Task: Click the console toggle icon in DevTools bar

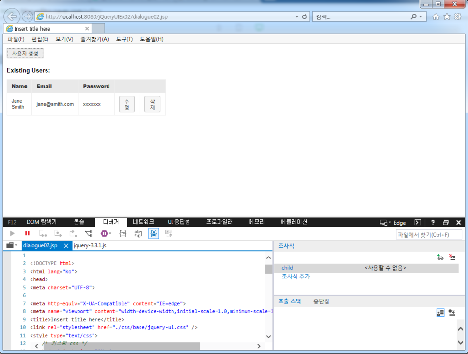Action: click(x=418, y=223)
